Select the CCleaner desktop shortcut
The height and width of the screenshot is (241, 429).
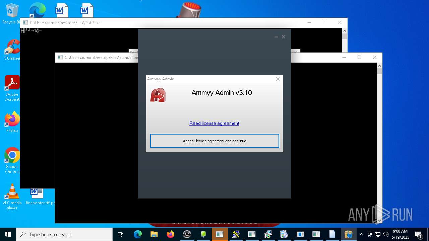pos(12,50)
